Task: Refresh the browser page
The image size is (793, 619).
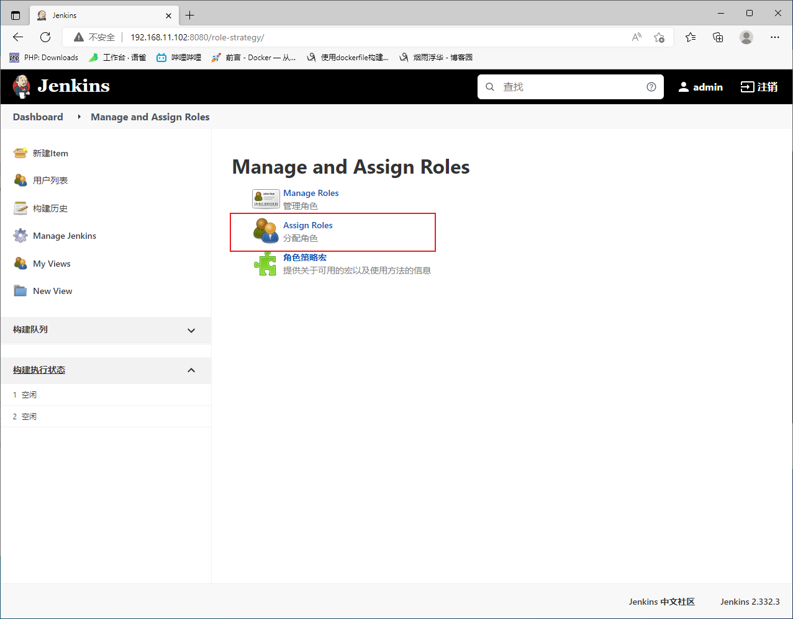Action: tap(45, 37)
